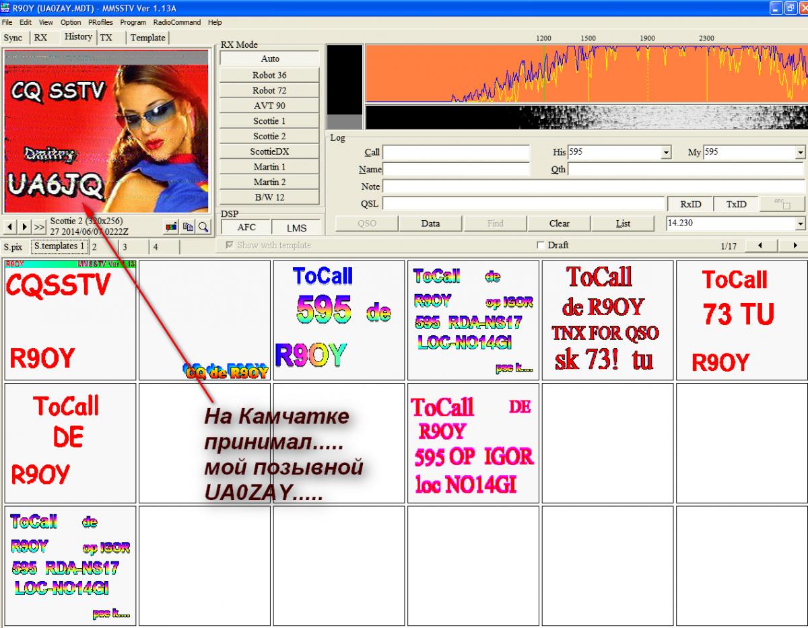Click the next history image arrow

(x=24, y=227)
